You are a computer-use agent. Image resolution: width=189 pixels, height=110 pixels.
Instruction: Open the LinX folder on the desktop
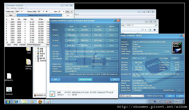click(x=29, y=50)
